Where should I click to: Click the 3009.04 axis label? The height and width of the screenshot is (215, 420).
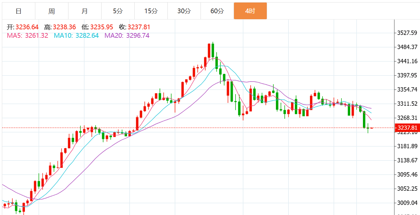coord(407,203)
